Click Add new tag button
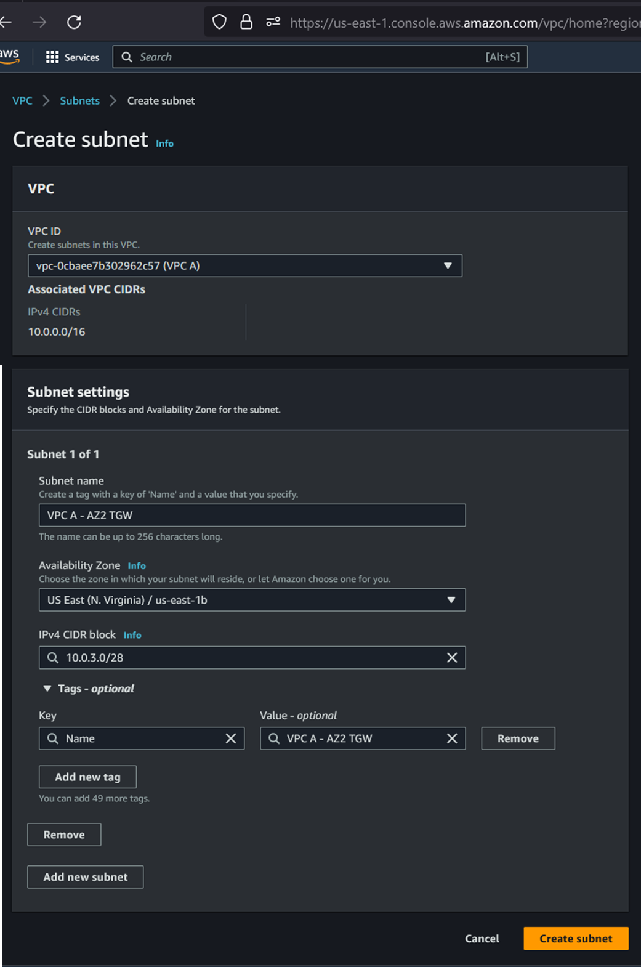The height and width of the screenshot is (967, 641). 87,777
